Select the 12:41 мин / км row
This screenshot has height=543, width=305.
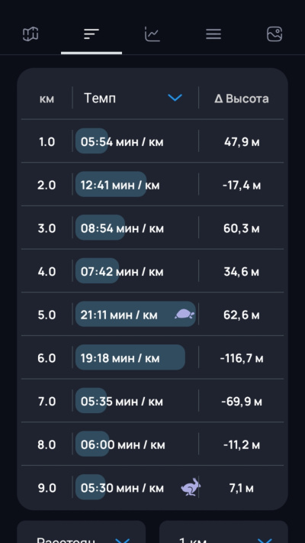coord(152,184)
